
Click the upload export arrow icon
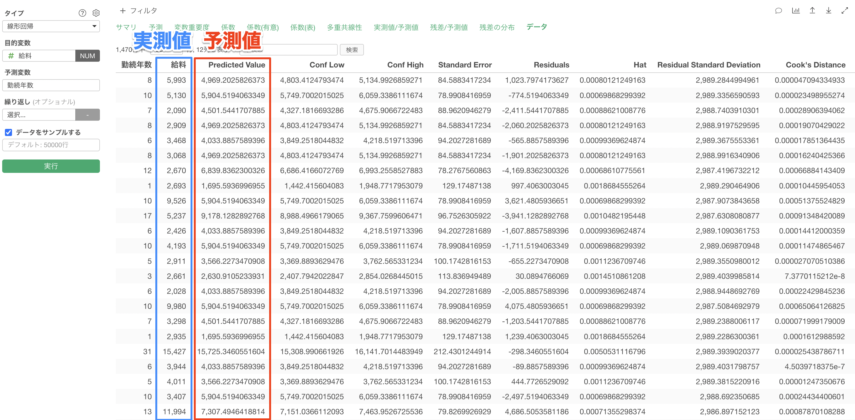point(812,11)
